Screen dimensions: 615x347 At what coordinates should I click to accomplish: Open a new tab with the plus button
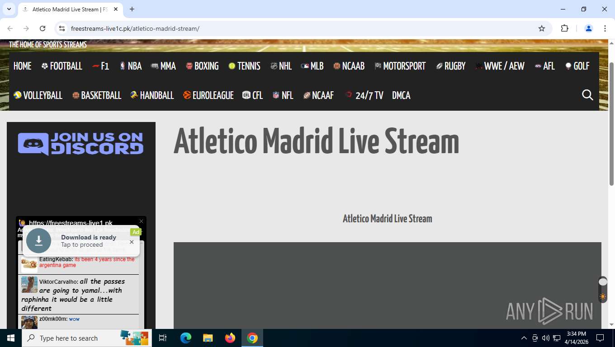coord(132,9)
